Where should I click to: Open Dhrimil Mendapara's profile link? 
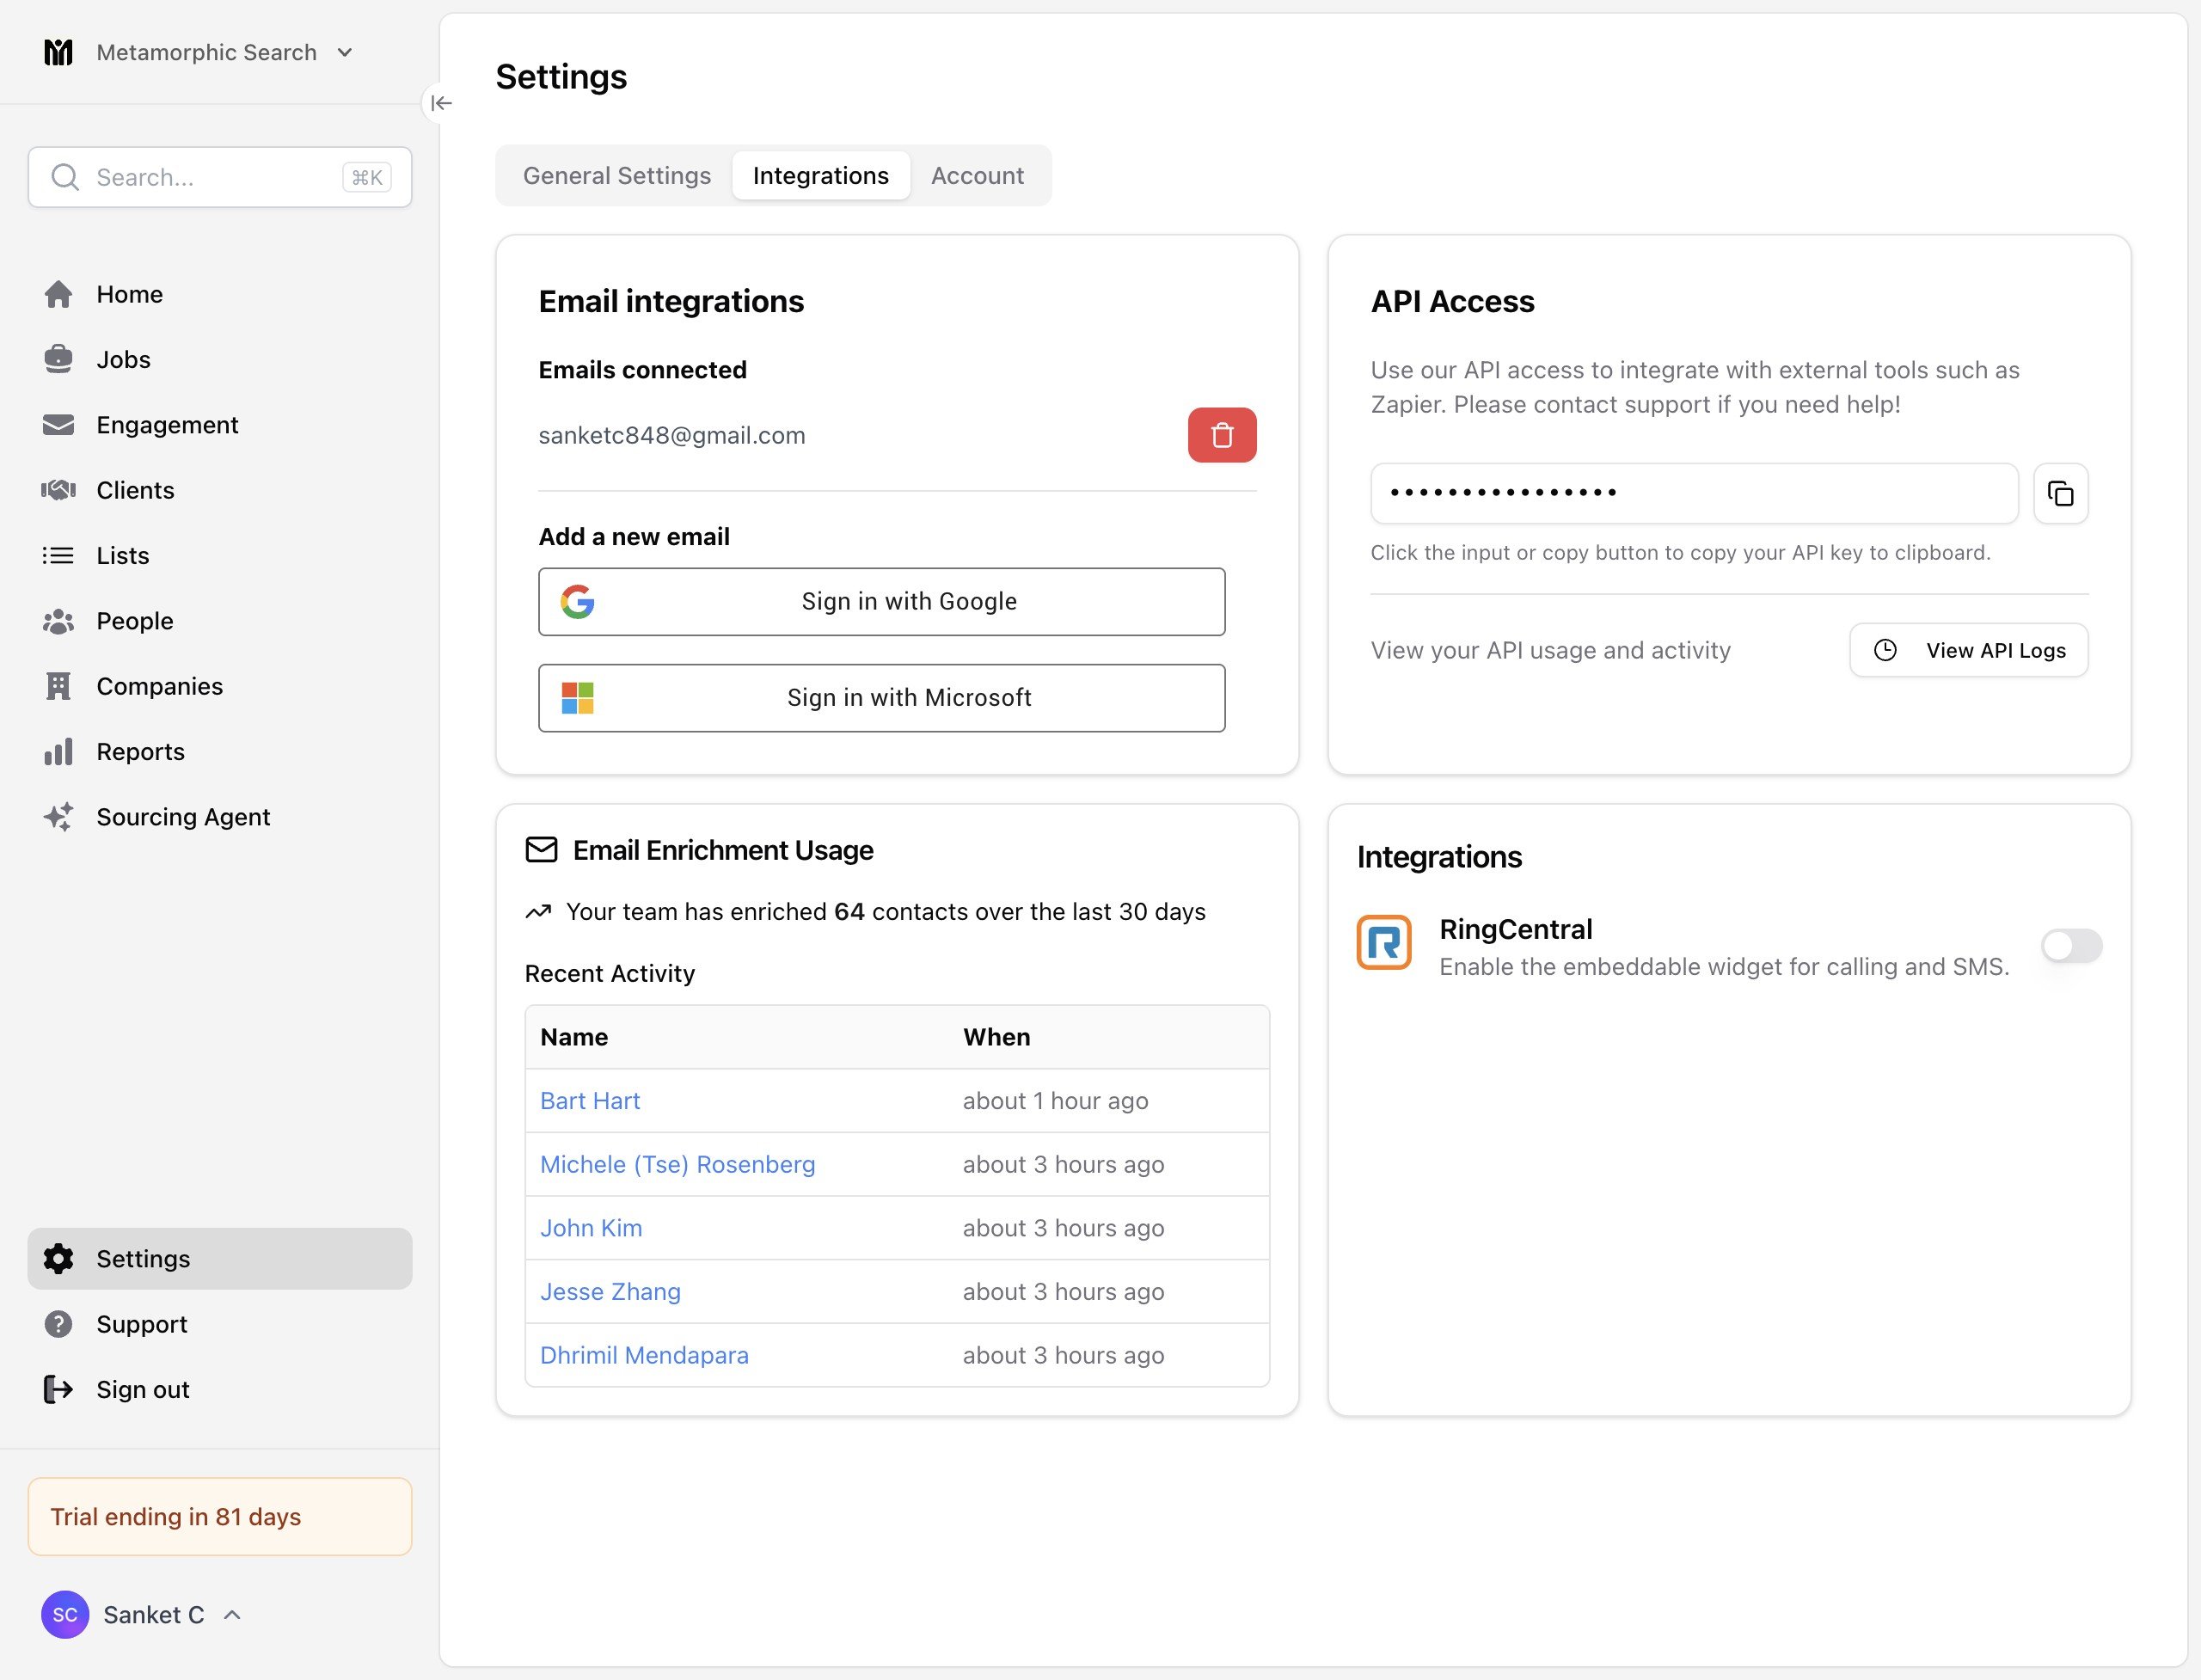644,1356
